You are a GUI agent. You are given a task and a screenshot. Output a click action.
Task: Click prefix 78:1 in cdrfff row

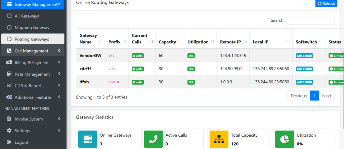pos(113,69)
